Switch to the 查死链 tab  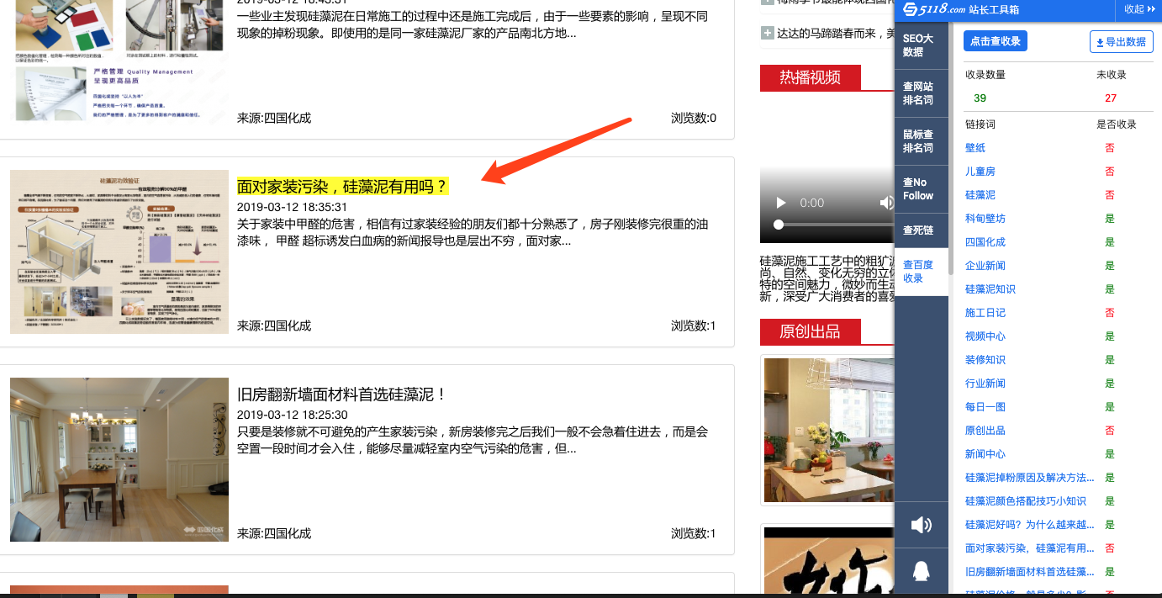(917, 230)
